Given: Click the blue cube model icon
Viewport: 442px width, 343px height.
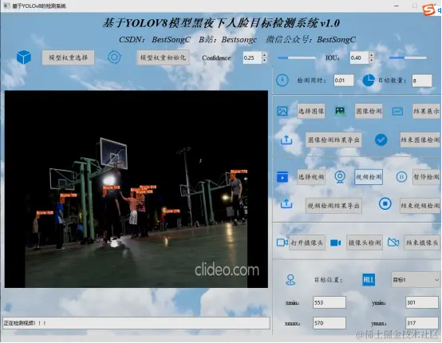Looking at the screenshot, I should point(24,57).
